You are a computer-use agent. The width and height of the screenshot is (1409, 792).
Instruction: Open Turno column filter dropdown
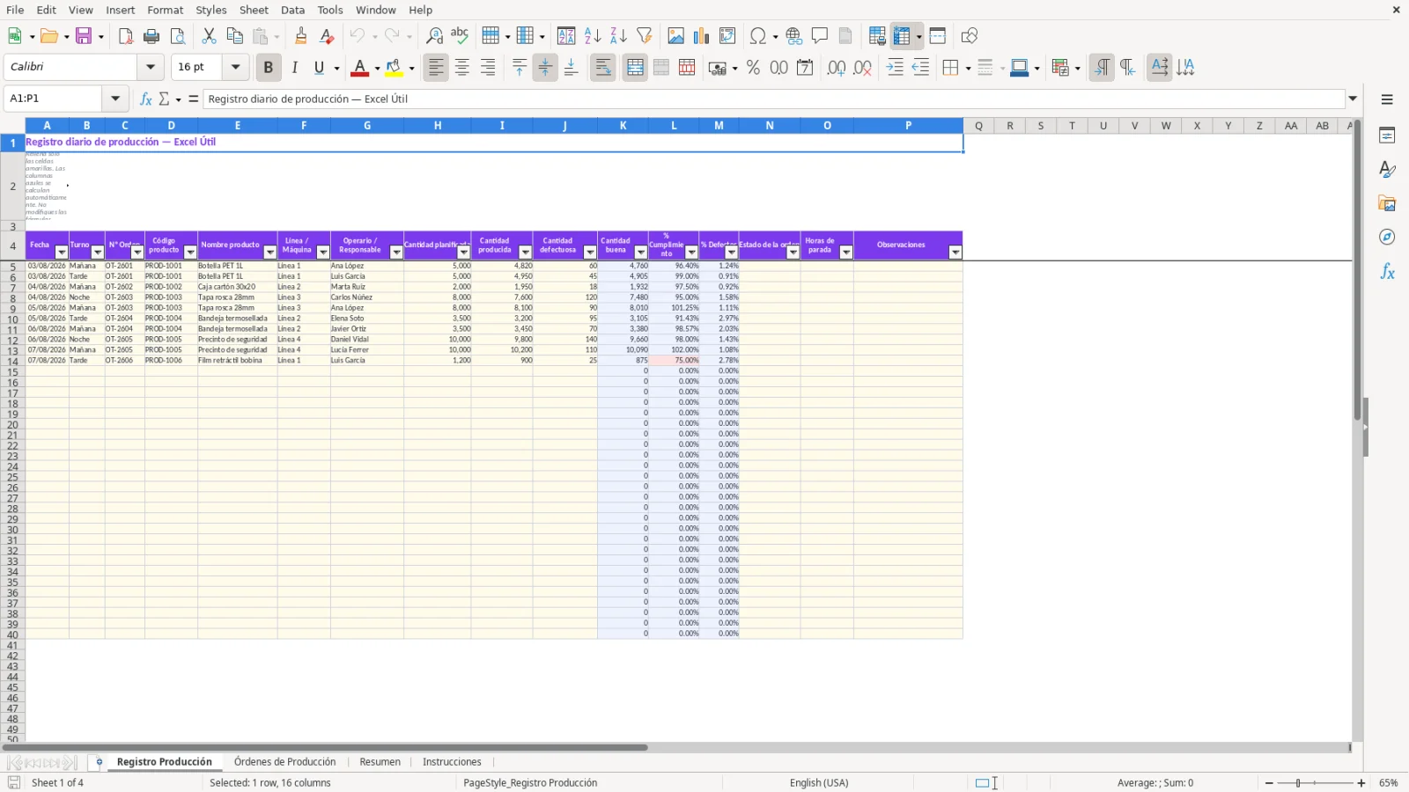coord(98,253)
